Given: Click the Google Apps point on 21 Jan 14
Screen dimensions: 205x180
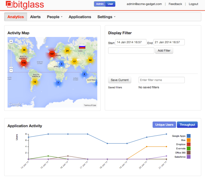Looking at the screenshot, I should click(x=166, y=134).
